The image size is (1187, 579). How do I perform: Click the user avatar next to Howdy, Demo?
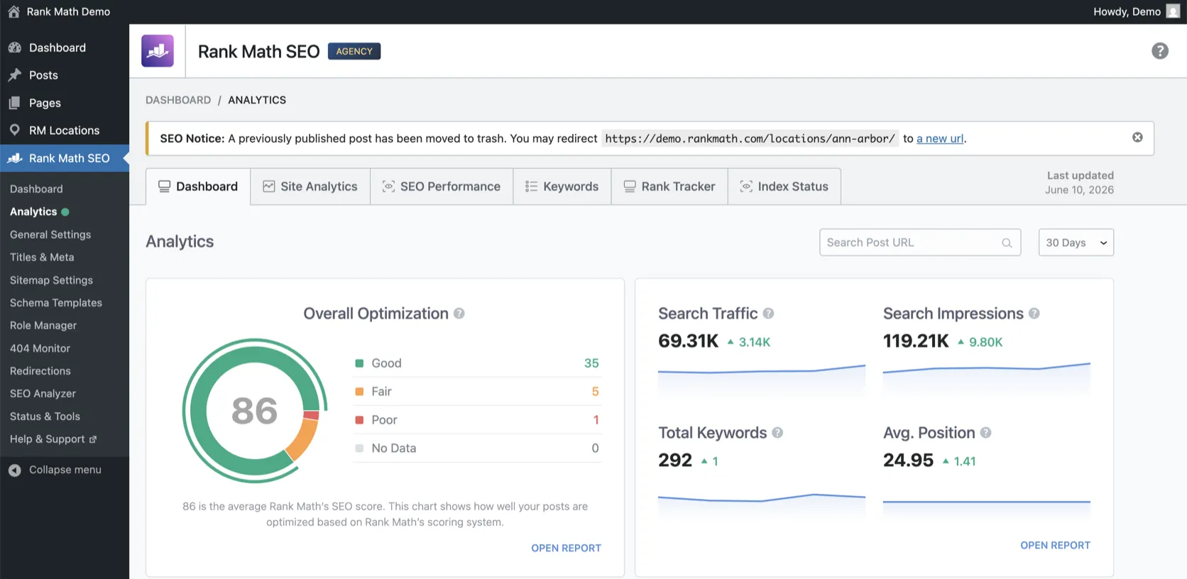1173,11
